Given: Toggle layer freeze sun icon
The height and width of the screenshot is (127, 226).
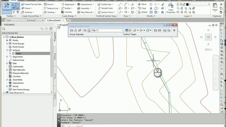Looking at the screenshot, I should pyautogui.click(x=181, y=5).
